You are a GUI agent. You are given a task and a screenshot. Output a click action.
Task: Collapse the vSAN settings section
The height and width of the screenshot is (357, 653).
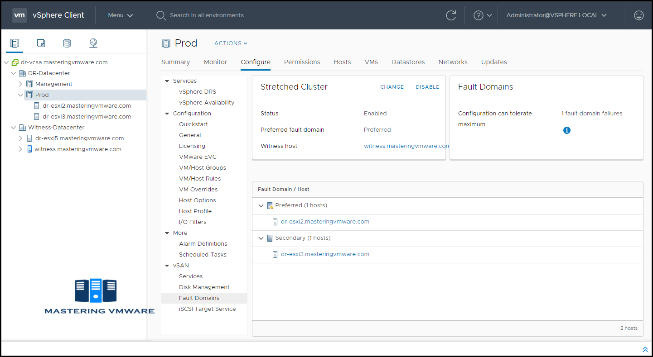pos(167,266)
